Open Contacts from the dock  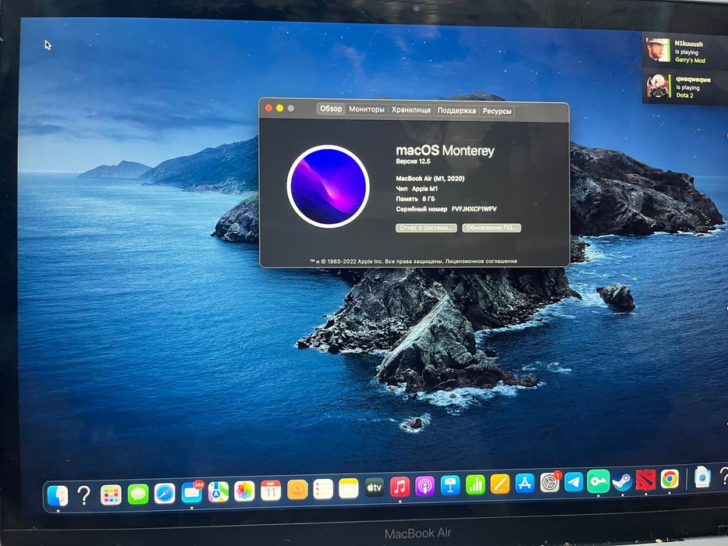pos(297,489)
